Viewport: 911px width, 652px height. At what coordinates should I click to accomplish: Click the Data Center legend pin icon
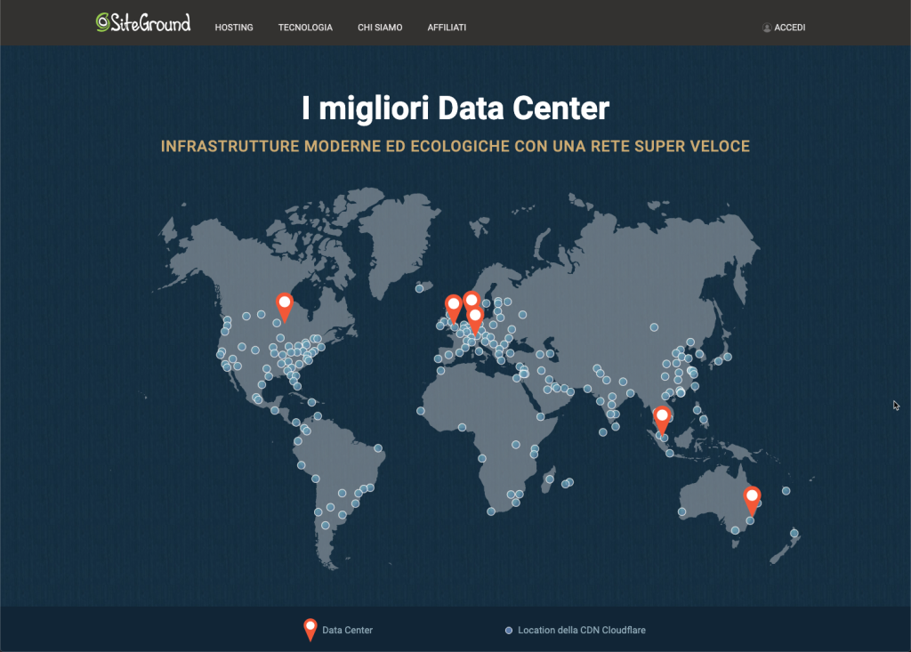click(x=310, y=630)
